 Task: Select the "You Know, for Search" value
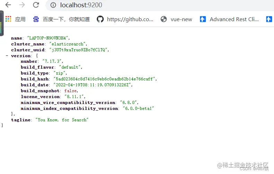point(62,120)
